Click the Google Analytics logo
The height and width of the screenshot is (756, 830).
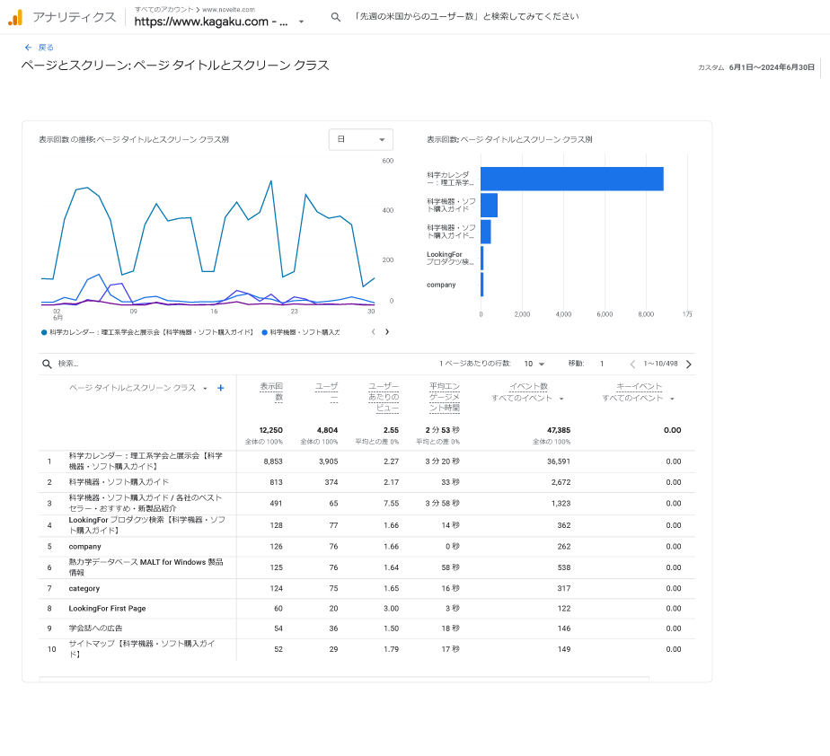tap(15, 17)
